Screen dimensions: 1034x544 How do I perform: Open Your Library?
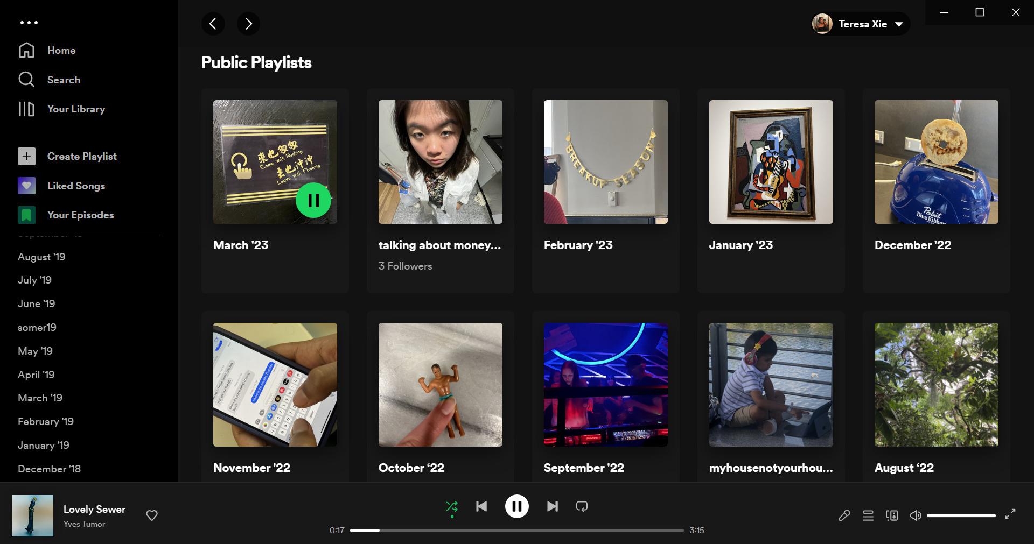pyautogui.click(x=75, y=109)
